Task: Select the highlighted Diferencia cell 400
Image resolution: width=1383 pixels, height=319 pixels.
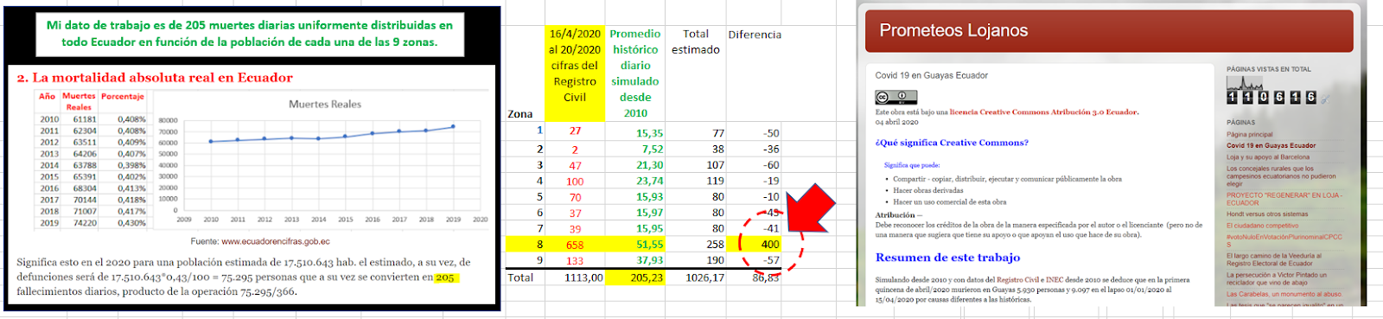Action: coord(754,245)
